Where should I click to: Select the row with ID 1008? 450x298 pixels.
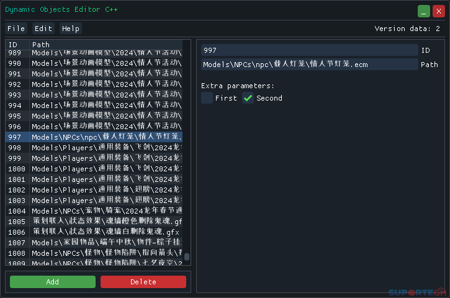click(x=94, y=253)
